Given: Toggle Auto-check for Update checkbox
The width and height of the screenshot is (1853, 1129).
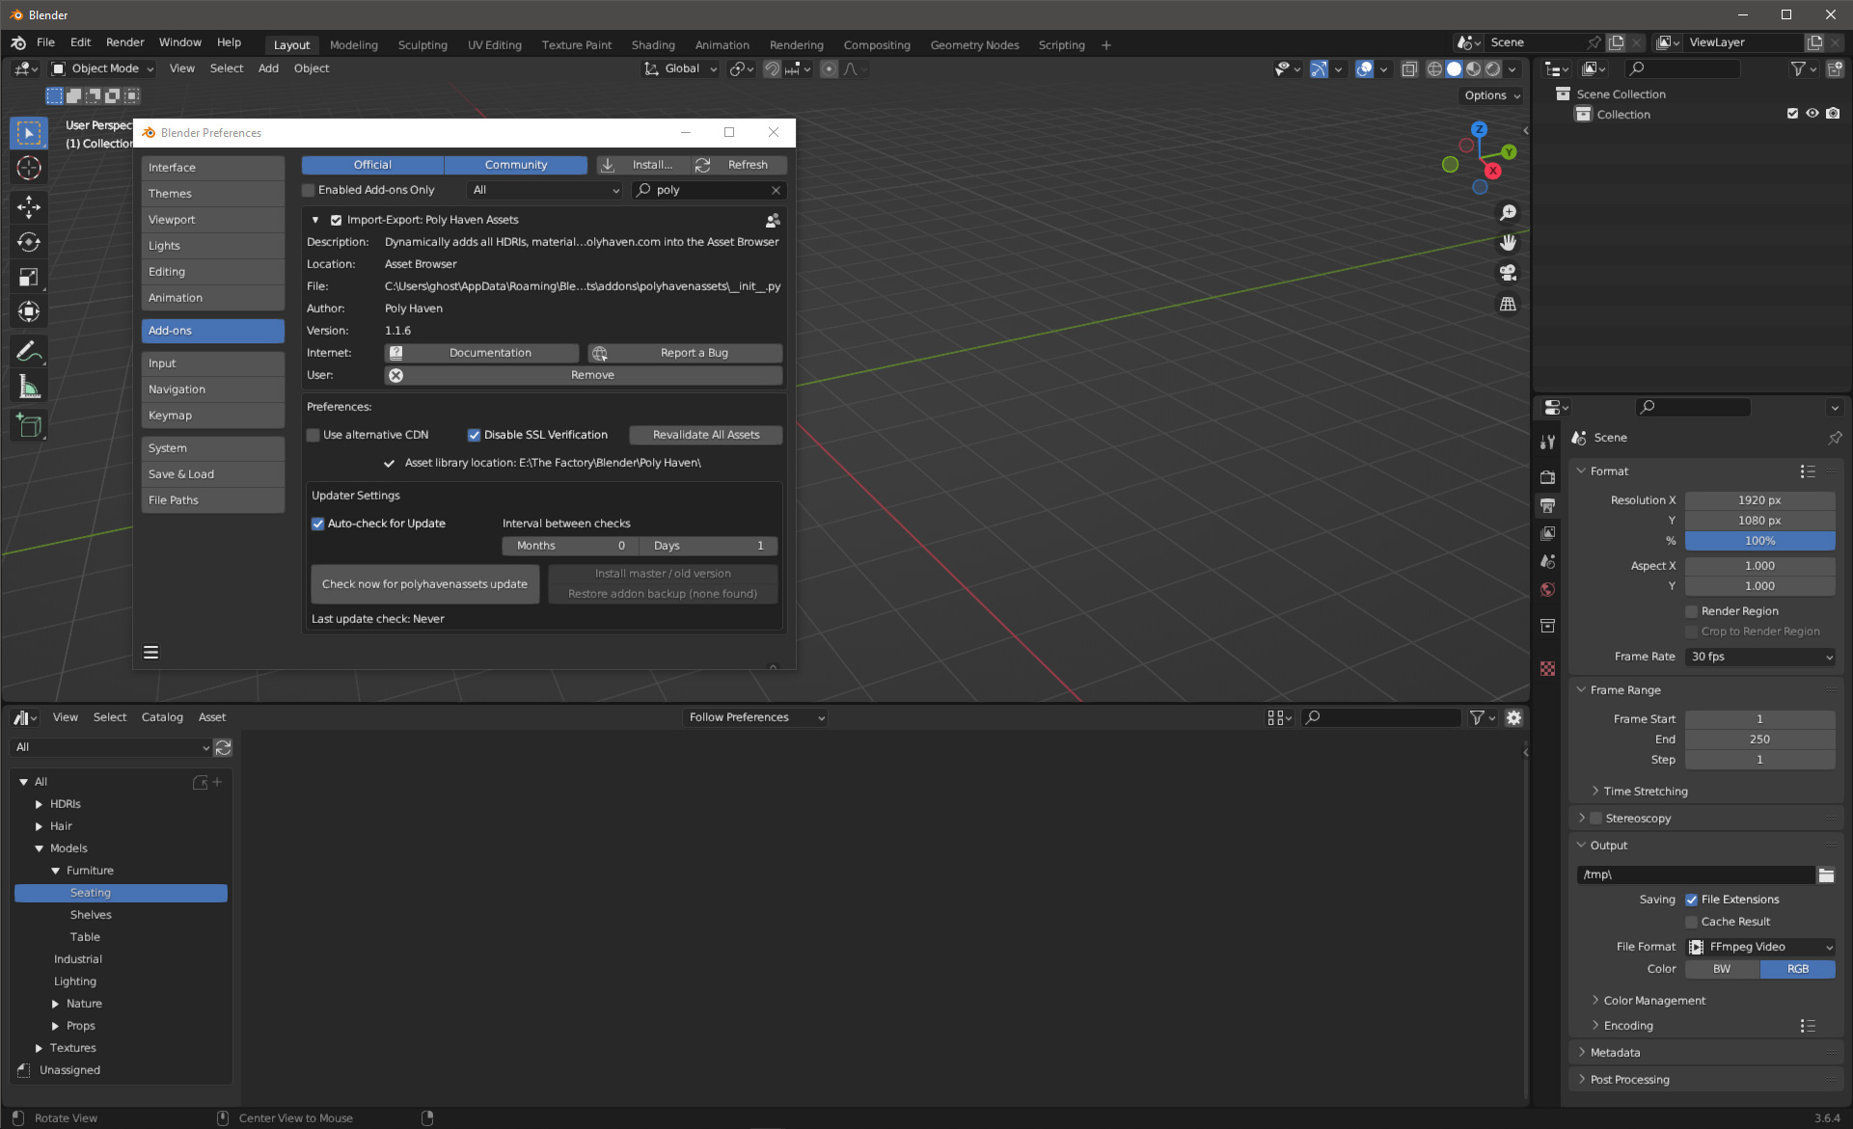Looking at the screenshot, I should [x=317, y=524].
